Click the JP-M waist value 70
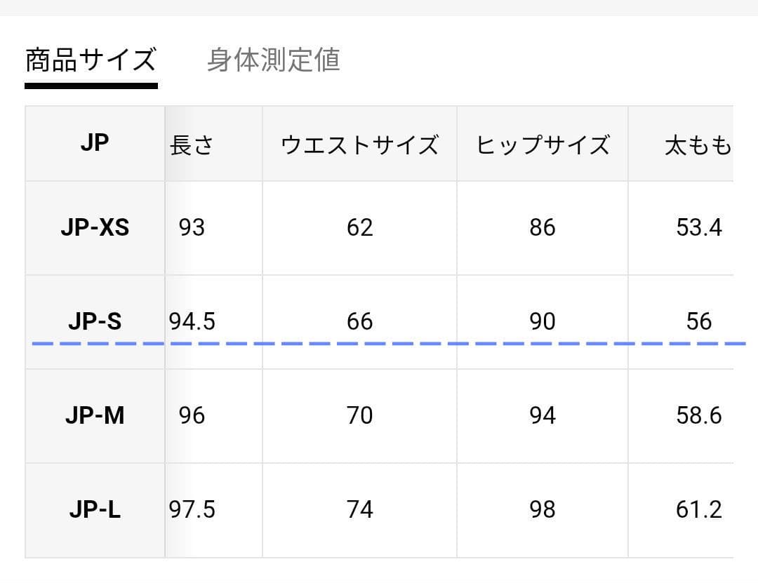 pyautogui.click(x=359, y=416)
